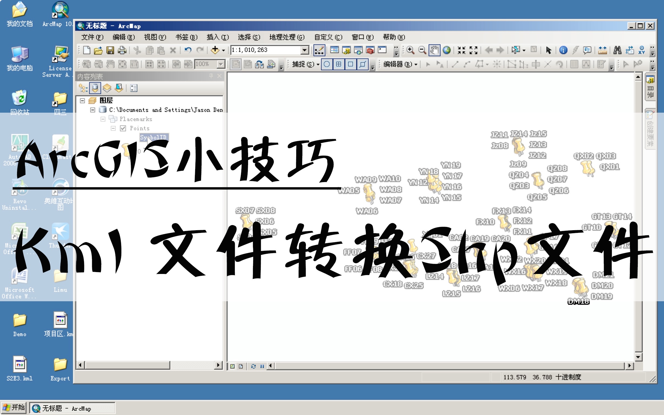Click the contents panel horizontal scrollbar thumb

point(128,365)
